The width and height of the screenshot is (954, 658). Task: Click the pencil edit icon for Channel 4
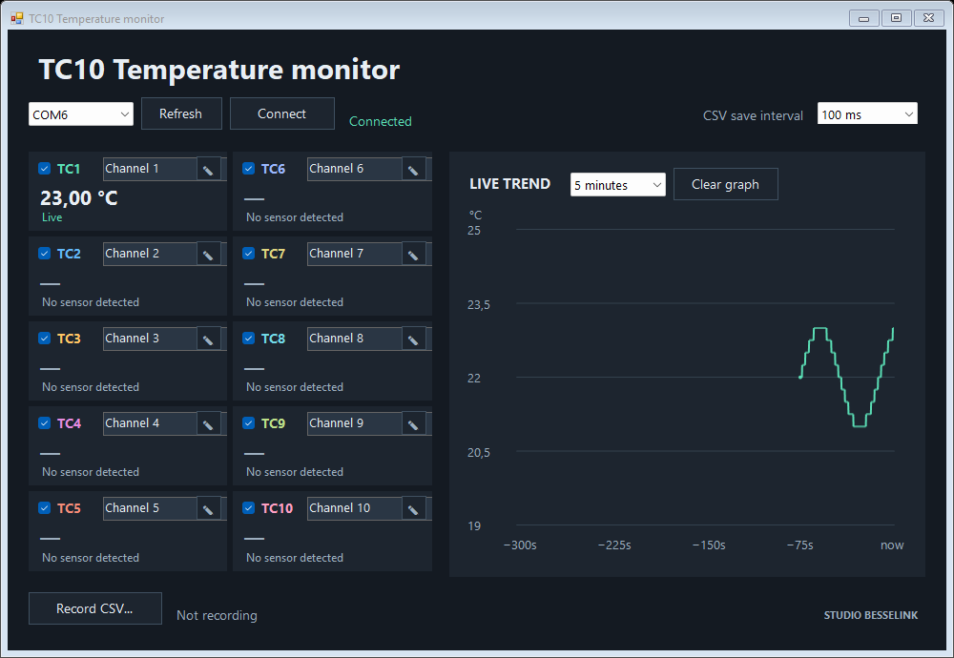209,423
